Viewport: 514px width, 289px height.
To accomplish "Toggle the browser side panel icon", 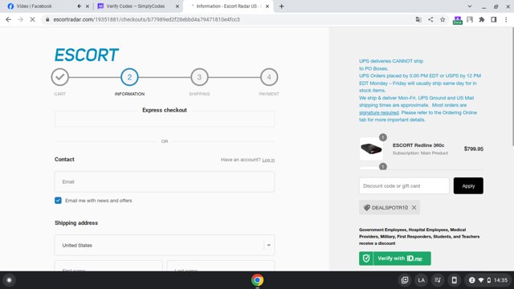I will click(x=494, y=19).
